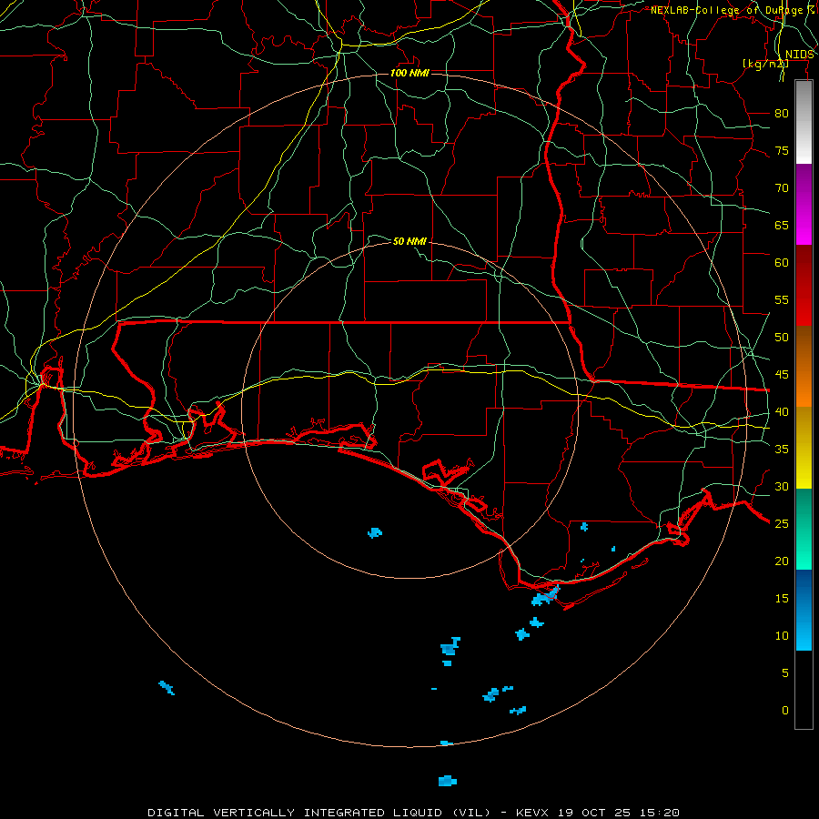This screenshot has width=819, height=819.
Task: Click the 20 value on the color scale
Action: [782, 561]
